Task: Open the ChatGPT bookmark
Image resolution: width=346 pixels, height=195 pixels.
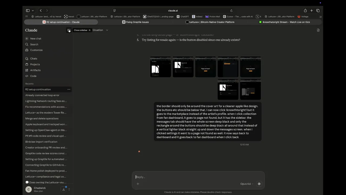Action: coord(183,17)
